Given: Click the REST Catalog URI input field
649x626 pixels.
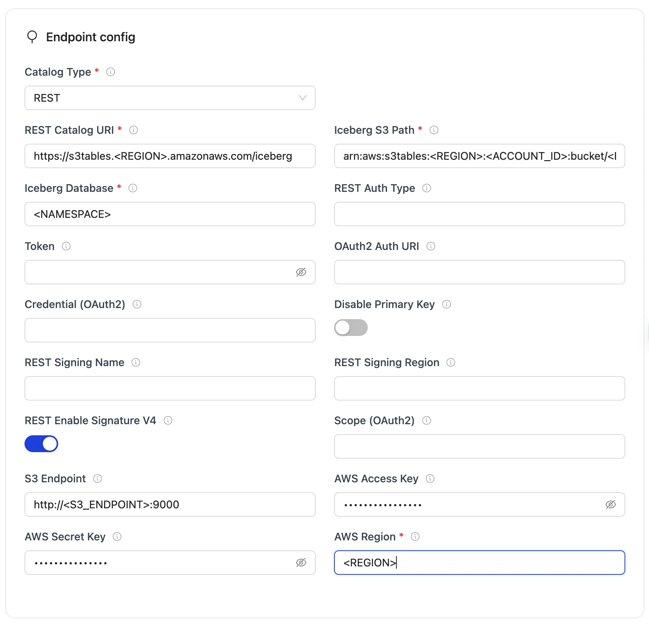Looking at the screenshot, I should click(170, 156).
